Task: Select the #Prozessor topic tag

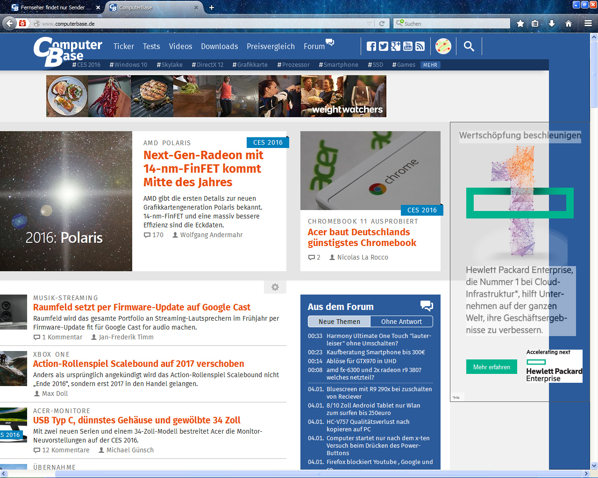Action: 293,65
